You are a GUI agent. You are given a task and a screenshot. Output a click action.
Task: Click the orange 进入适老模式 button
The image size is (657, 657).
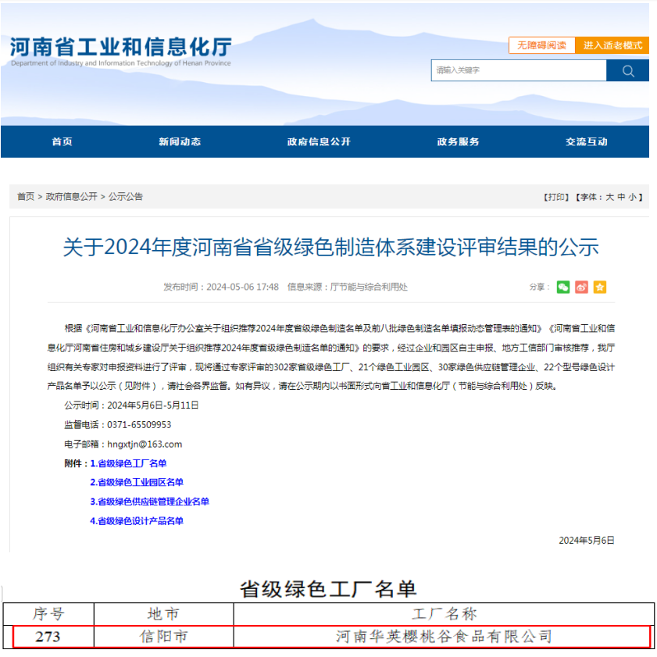(613, 45)
